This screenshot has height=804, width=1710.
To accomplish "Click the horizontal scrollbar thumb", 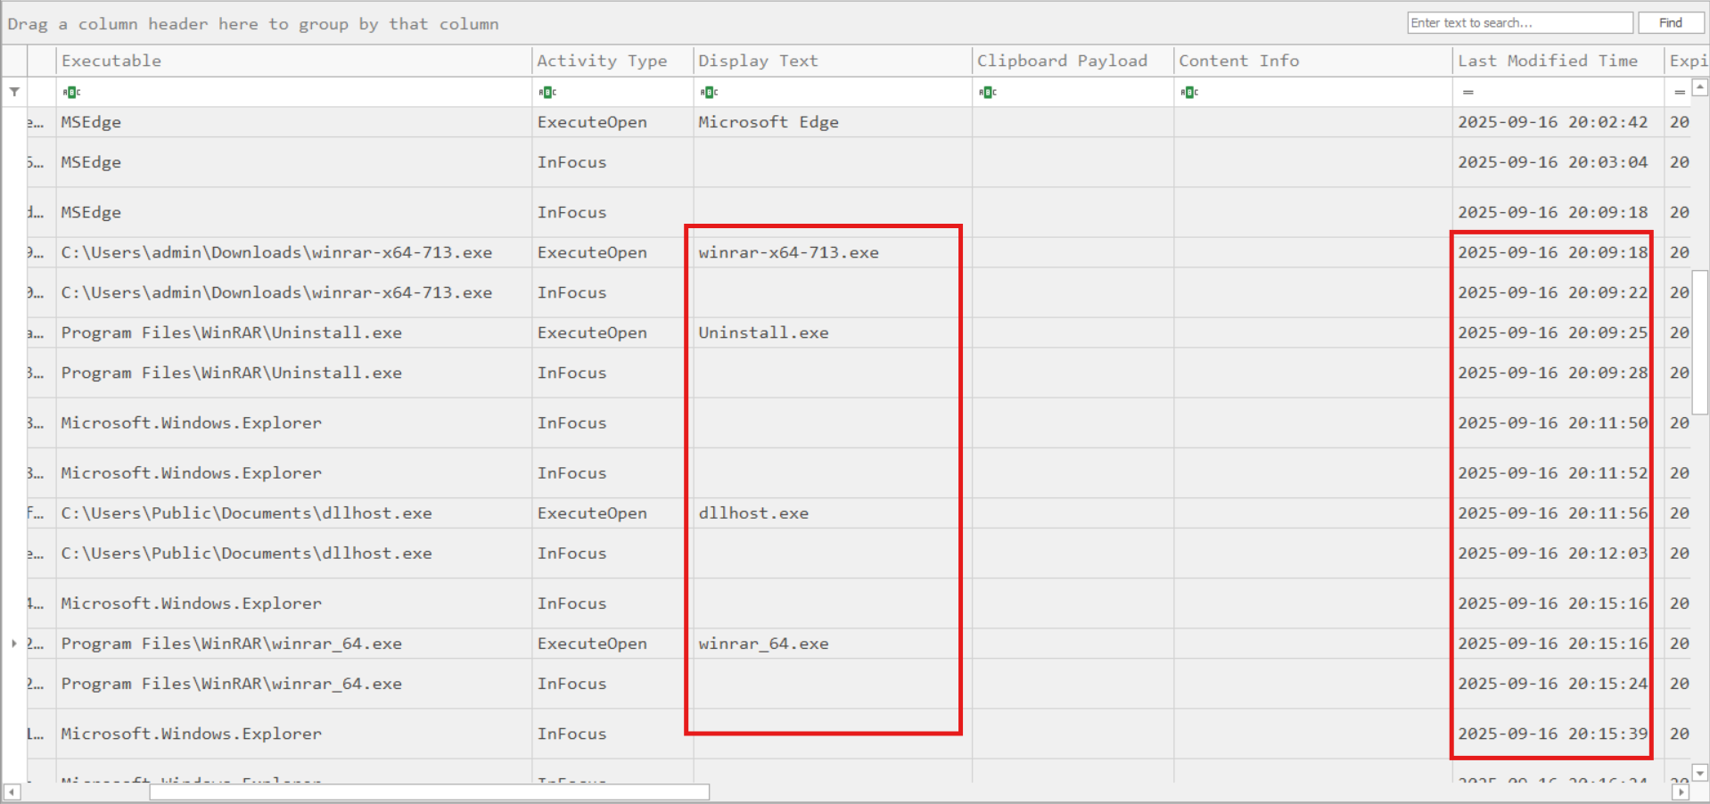I will coord(428,792).
